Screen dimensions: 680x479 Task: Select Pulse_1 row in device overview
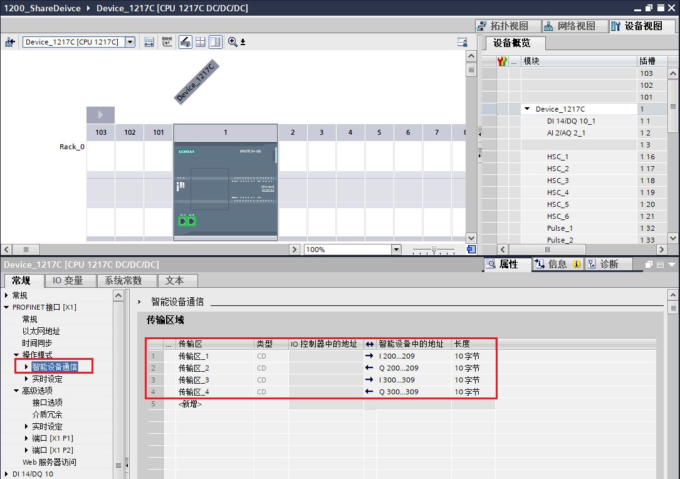pos(574,228)
